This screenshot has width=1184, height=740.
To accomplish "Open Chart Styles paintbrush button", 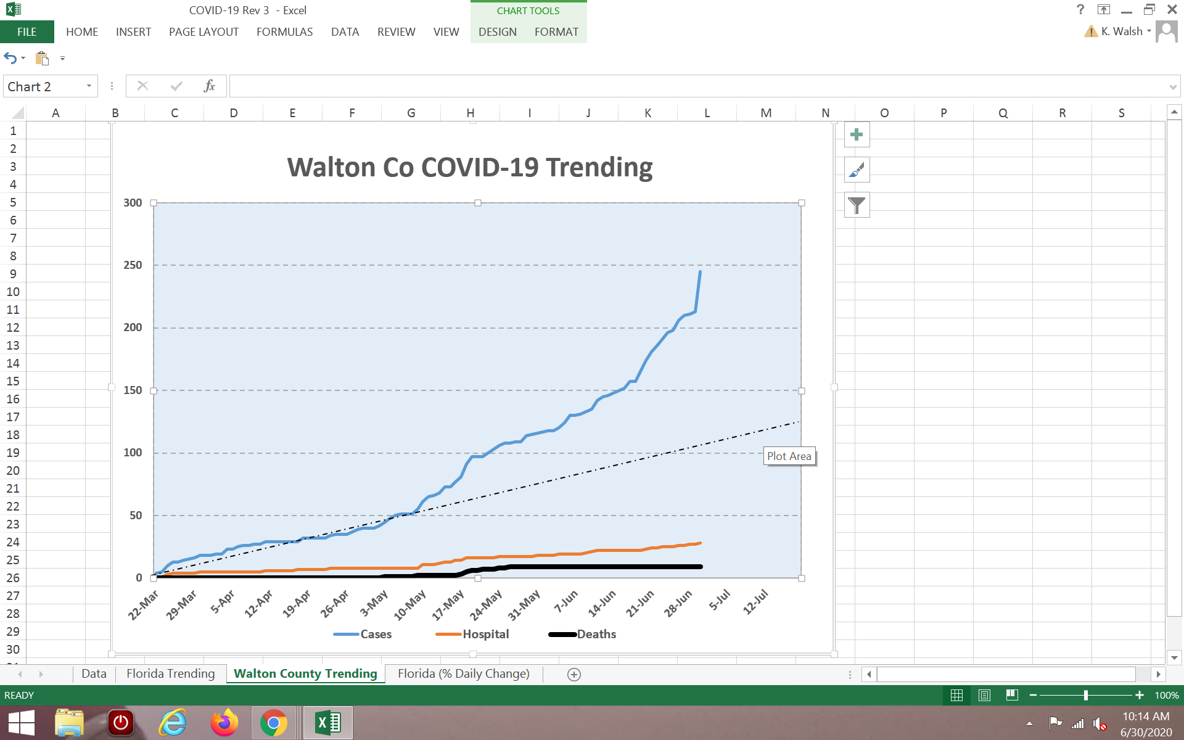I will [x=857, y=170].
